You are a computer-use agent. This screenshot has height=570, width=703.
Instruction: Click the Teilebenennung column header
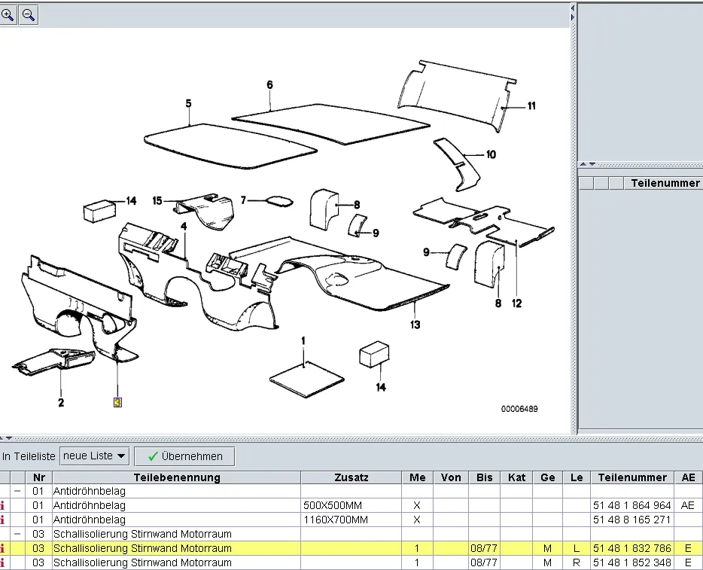click(x=176, y=477)
